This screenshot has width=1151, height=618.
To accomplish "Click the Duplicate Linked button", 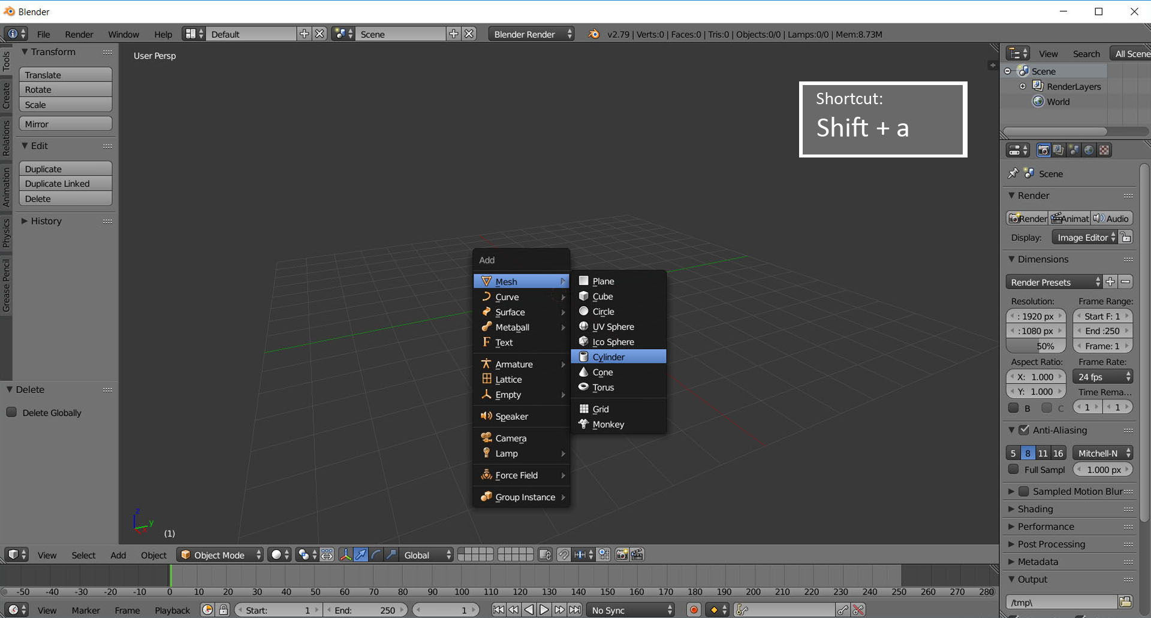I will (65, 184).
